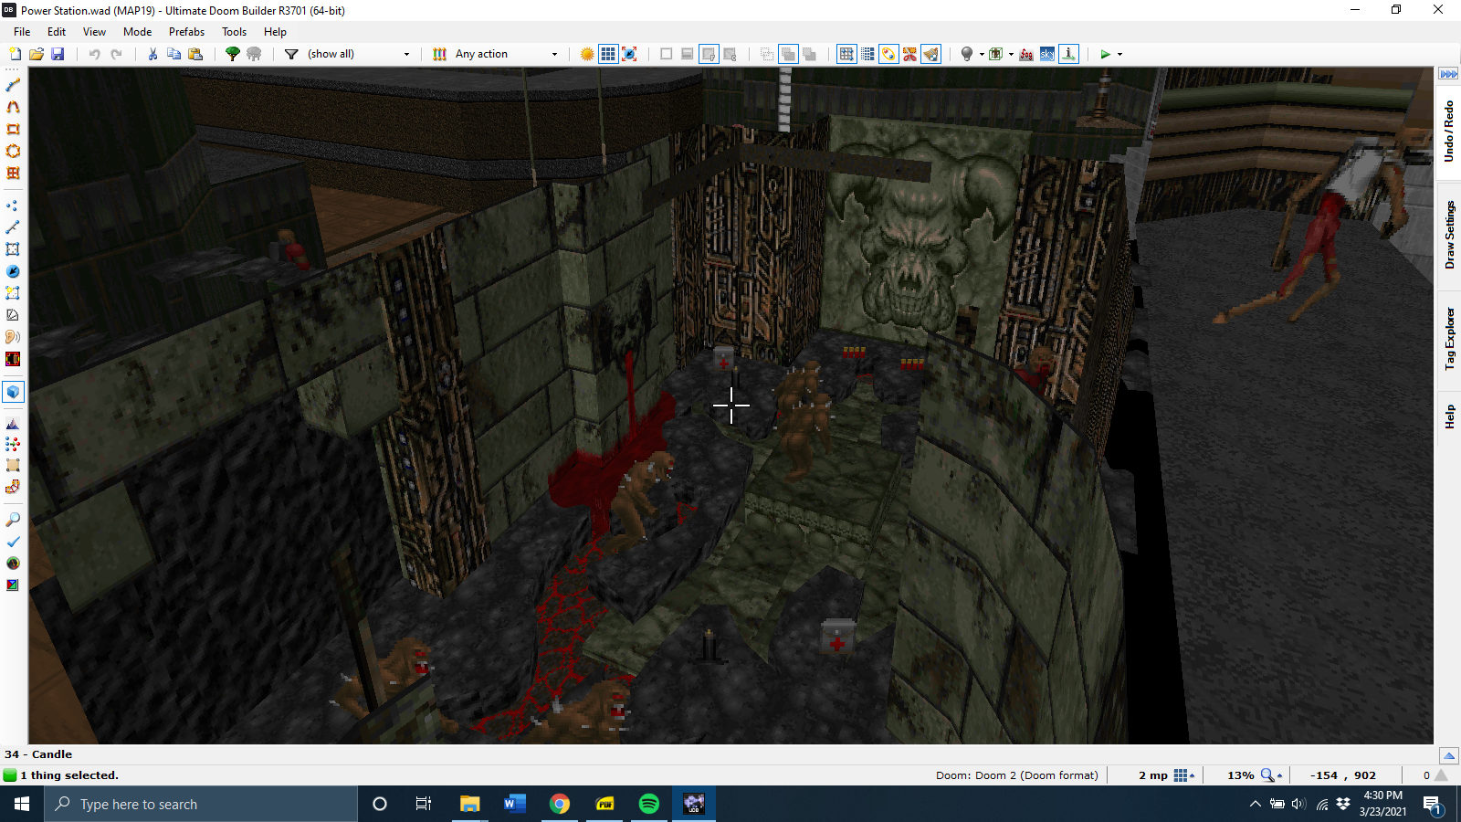Toggle the snap-to-grid dotted button
Image resolution: width=1461 pixels, height=822 pixels.
click(x=867, y=54)
